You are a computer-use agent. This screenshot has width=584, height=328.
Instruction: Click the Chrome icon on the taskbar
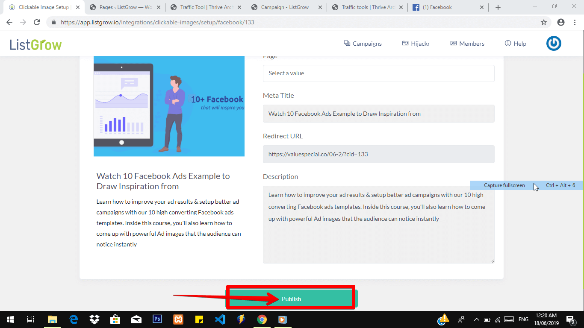click(262, 319)
